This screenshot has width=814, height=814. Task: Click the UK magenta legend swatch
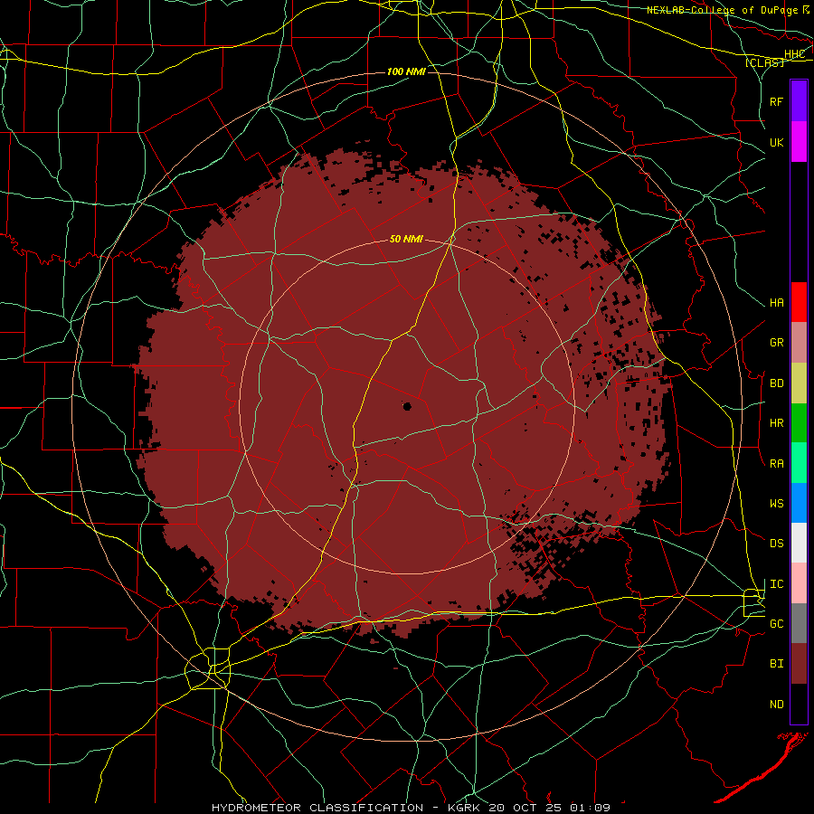point(799,141)
